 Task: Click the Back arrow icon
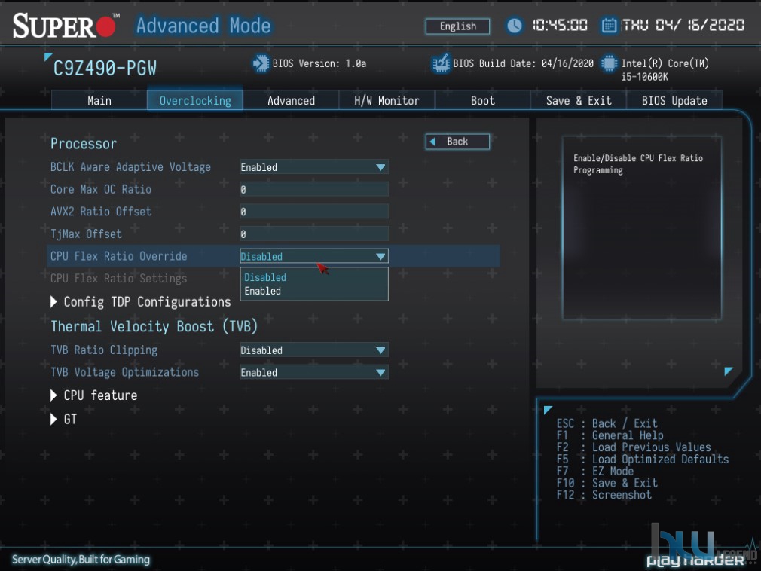coord(432,142)
